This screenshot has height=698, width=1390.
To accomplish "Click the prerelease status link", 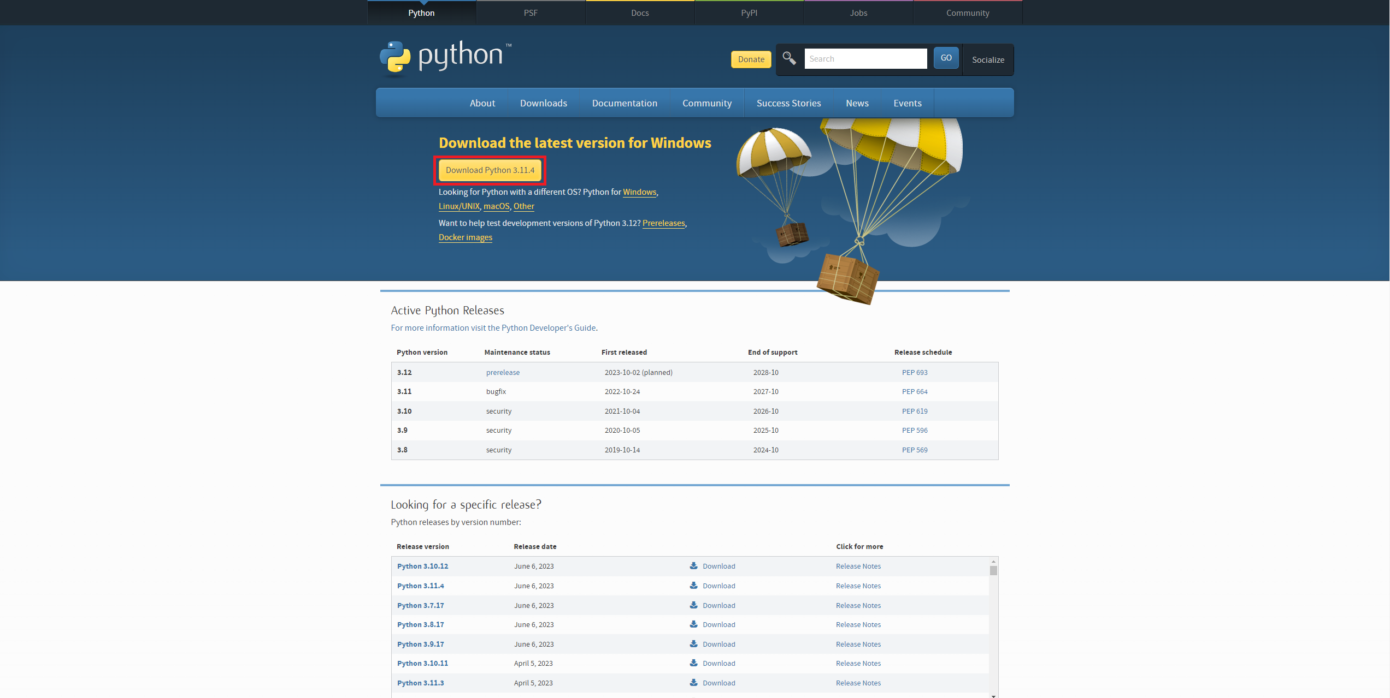I will pos(503,372).
